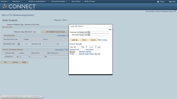This screenshot has height=99, width=177.
Task: Toggle the Enabled checkbox for Business Unit
Action: pos(26,44)
